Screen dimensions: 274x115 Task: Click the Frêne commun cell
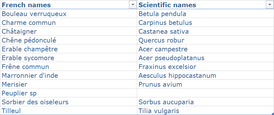[x=68, y=67]
